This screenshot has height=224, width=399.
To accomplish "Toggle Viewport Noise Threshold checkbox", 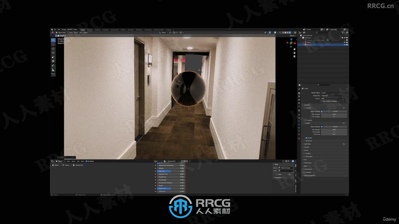I will 322,111.
